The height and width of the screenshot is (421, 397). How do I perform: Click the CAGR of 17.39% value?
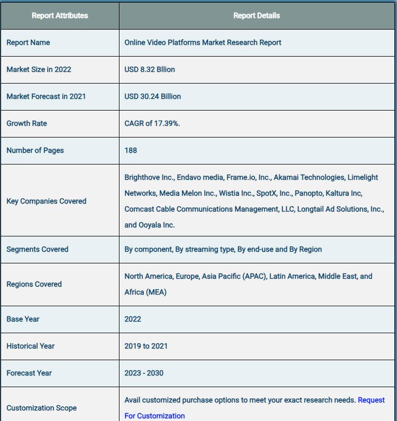click(152, 123)
